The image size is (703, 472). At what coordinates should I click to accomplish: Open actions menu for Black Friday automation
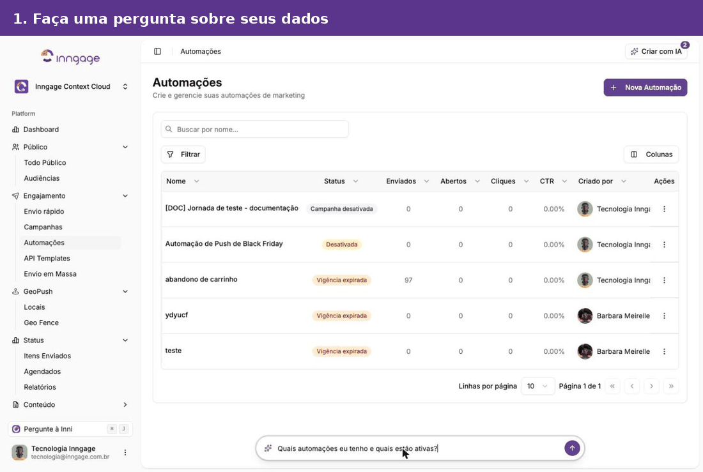pyautogui.click(x=664, y=245)
